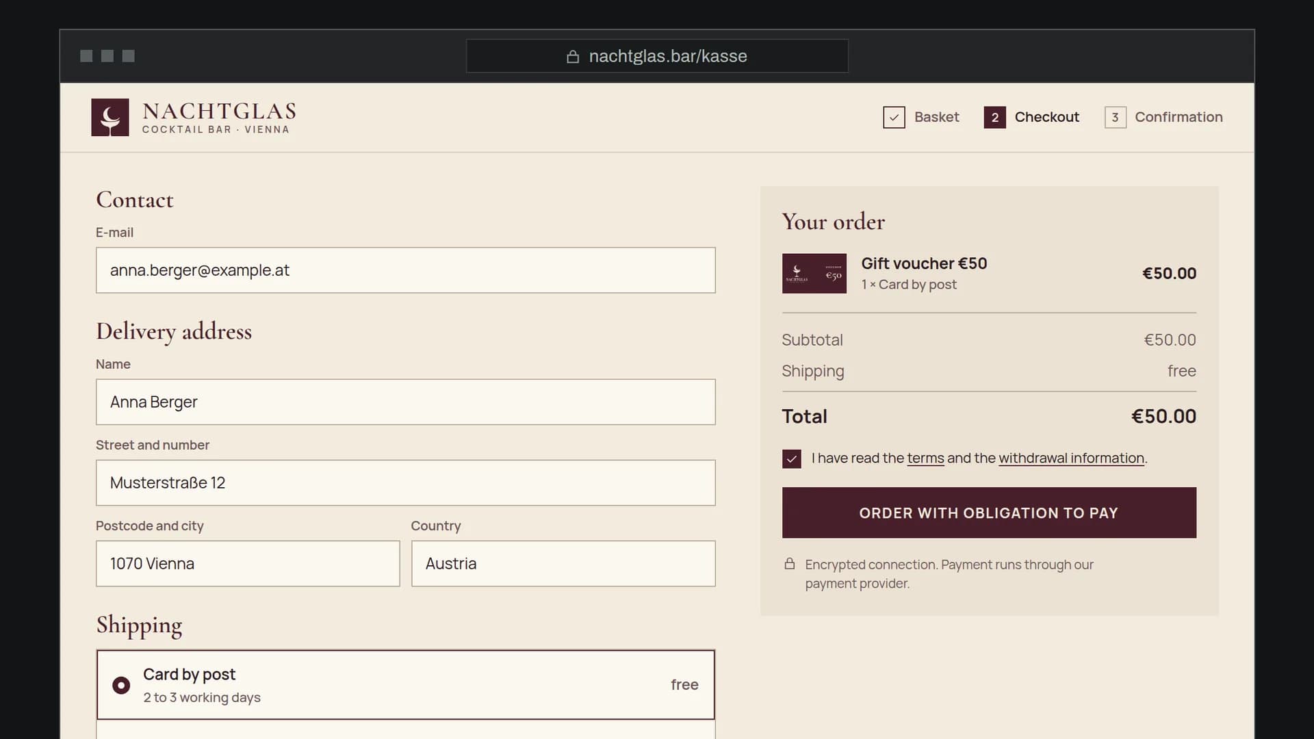The image size is (1314, 739).
Task: Click the Street and number field
Action: click(x=406, y=482)
